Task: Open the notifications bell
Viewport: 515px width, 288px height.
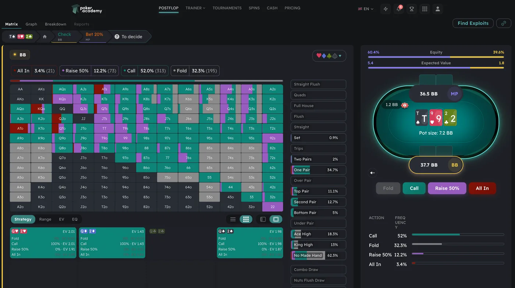Action: 398,9
